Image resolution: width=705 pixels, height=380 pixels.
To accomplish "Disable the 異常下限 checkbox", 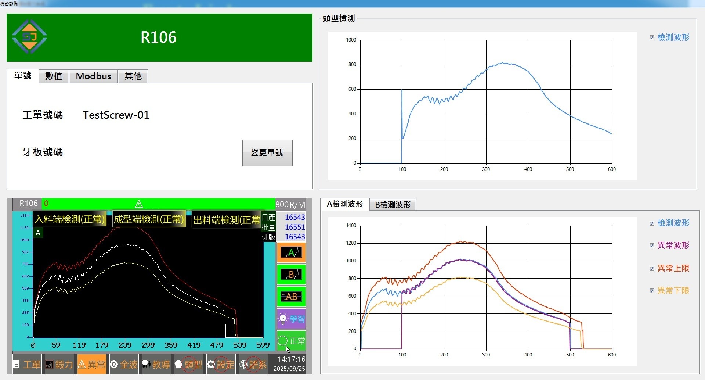I will pyautogui.click(x=652, y=291).
